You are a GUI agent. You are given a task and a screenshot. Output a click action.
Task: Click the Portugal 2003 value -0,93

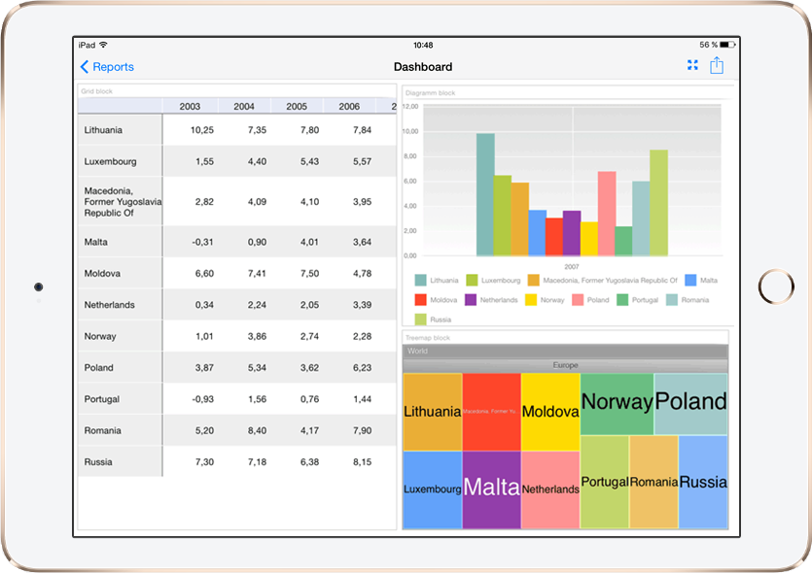click(x=202, y=399)
